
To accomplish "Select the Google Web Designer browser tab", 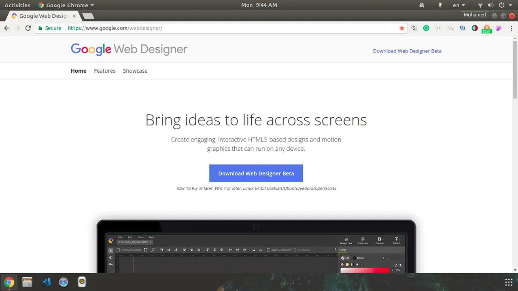I will click(x=44, y=16).
